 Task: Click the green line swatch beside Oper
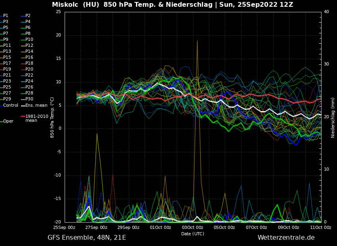1,121
